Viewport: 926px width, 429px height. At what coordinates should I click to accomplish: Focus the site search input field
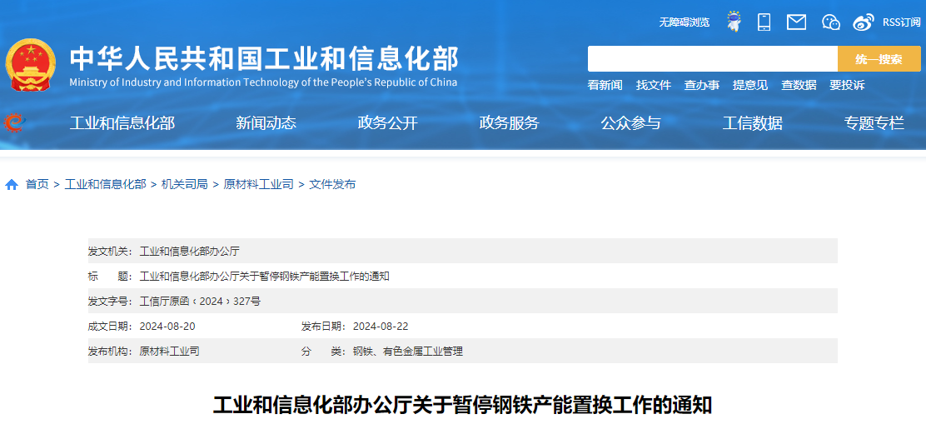pos(712,59)
